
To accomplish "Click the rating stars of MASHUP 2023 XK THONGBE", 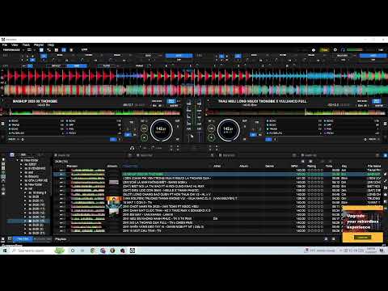I will [315, 175].
